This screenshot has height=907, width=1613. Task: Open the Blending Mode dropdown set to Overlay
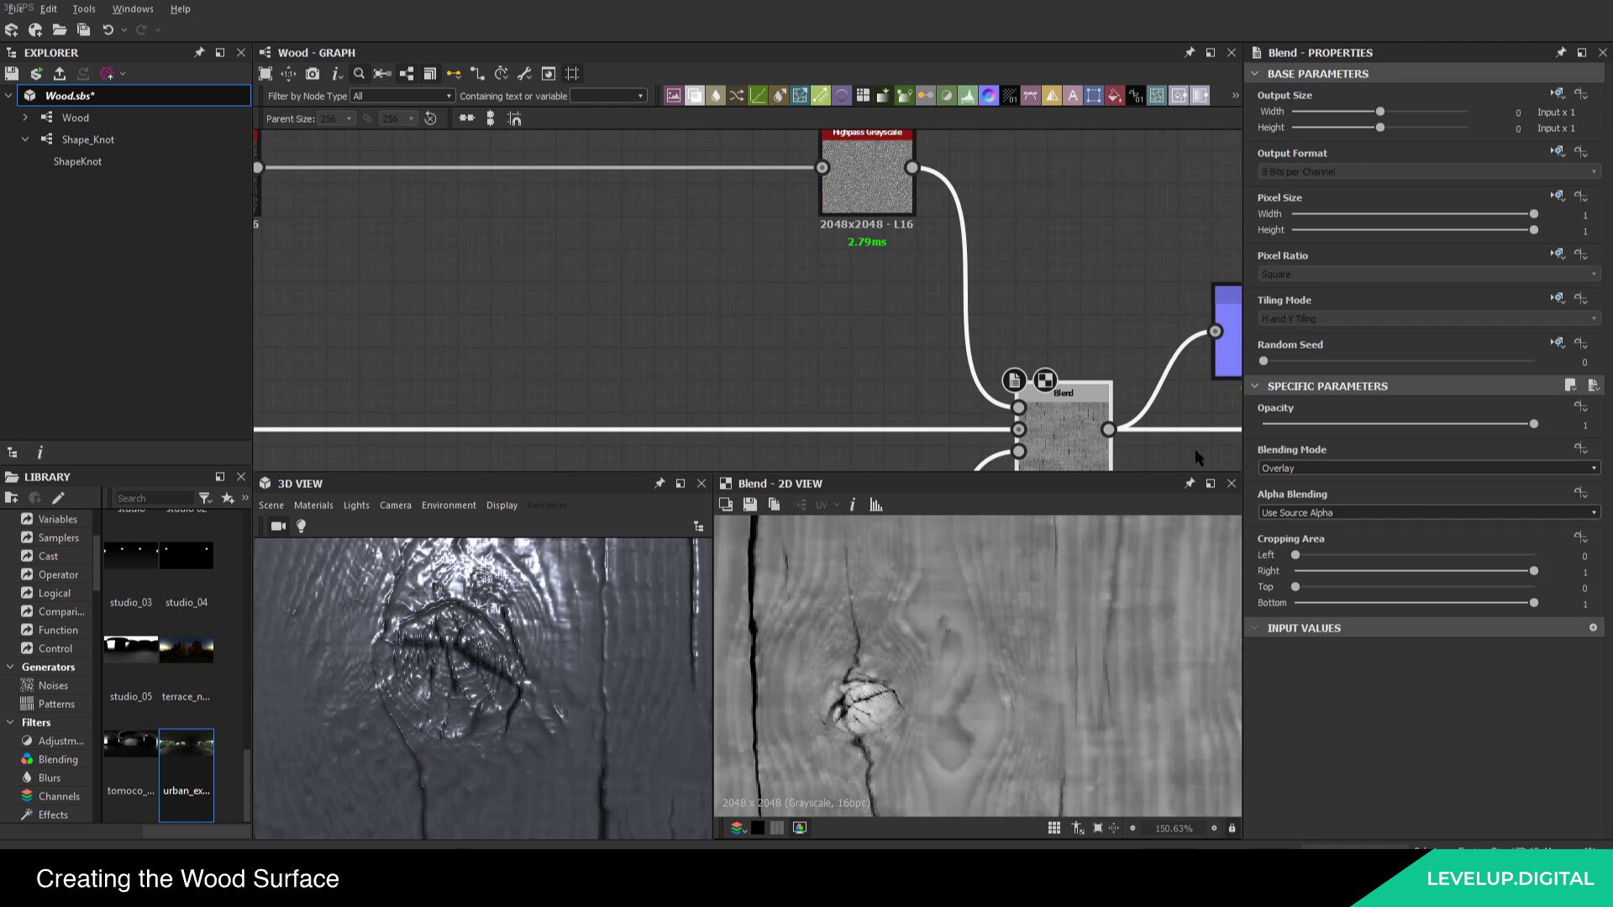[x=1426, y=468]
